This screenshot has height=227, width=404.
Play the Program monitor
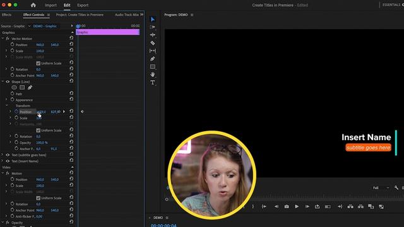point(297,206)
